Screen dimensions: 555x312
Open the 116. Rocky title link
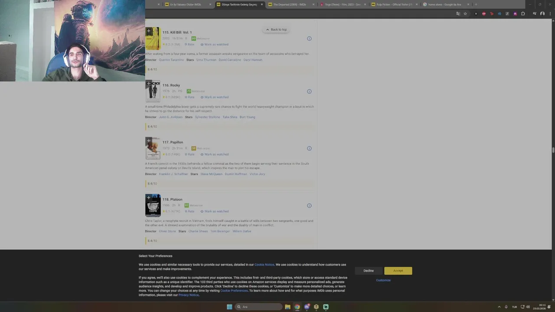[x=171, y=85]
